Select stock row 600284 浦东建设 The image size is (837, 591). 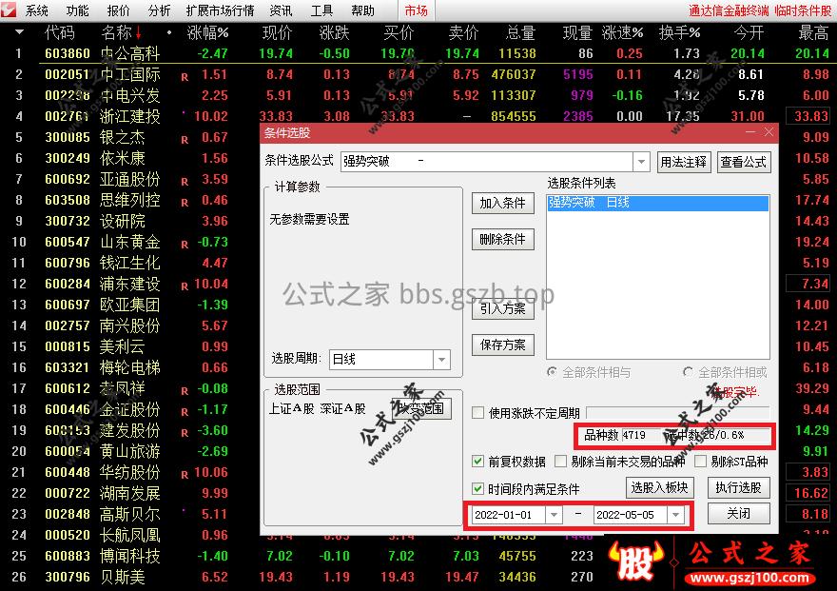[130, 284]
